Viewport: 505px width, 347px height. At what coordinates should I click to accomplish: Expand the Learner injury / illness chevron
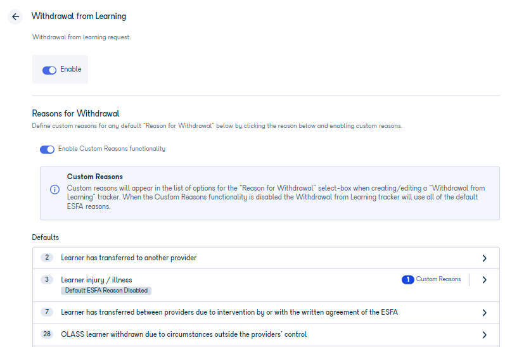[x=484, y=280]
